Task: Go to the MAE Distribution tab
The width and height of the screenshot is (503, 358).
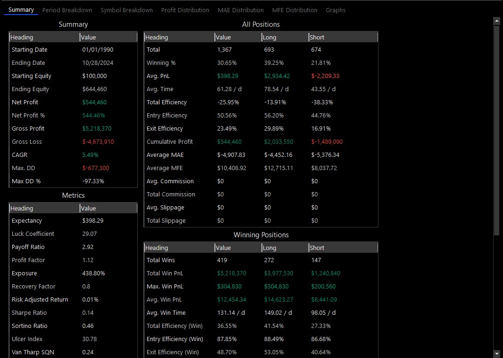Action: pyautogui.click(x=240, y=10)
